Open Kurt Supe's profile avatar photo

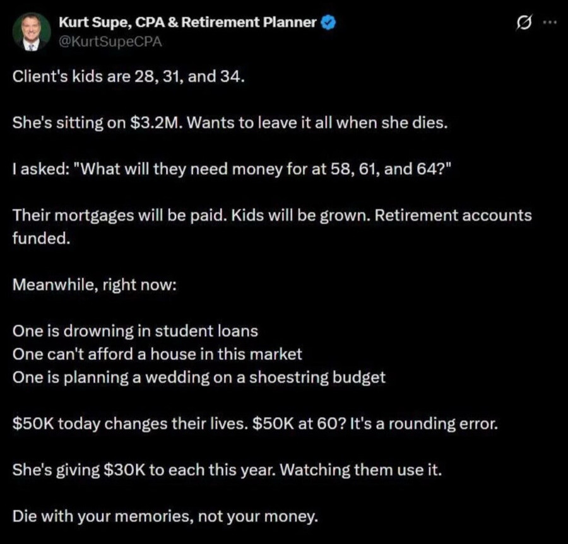32,32
